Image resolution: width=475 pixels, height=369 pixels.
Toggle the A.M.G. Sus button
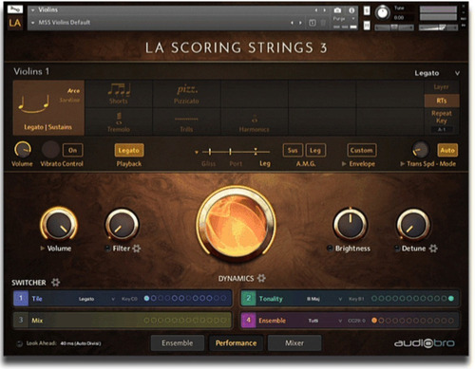[x=293, y=150]
